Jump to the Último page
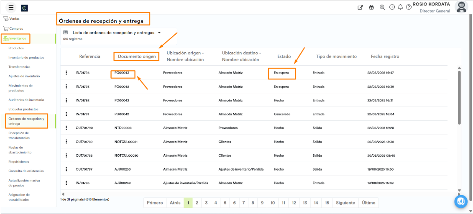The height and width of the screenshot is (214, 473). 368,203
